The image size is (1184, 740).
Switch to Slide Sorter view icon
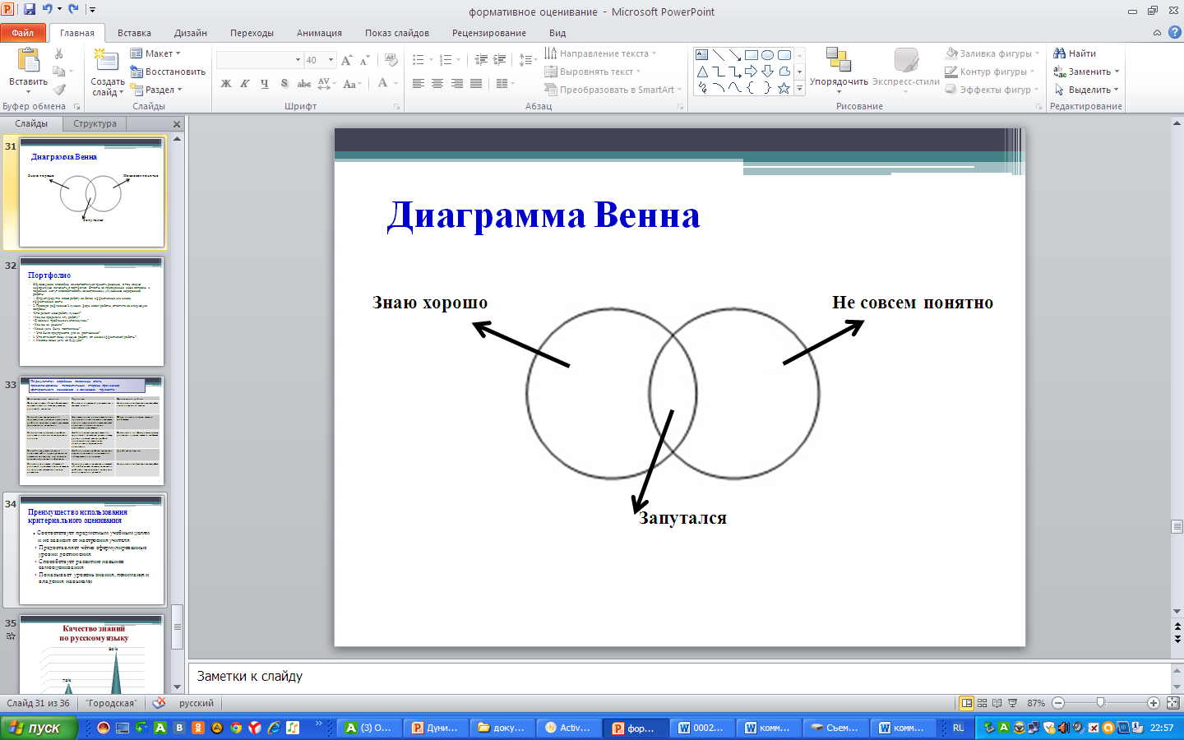point(982,703)
